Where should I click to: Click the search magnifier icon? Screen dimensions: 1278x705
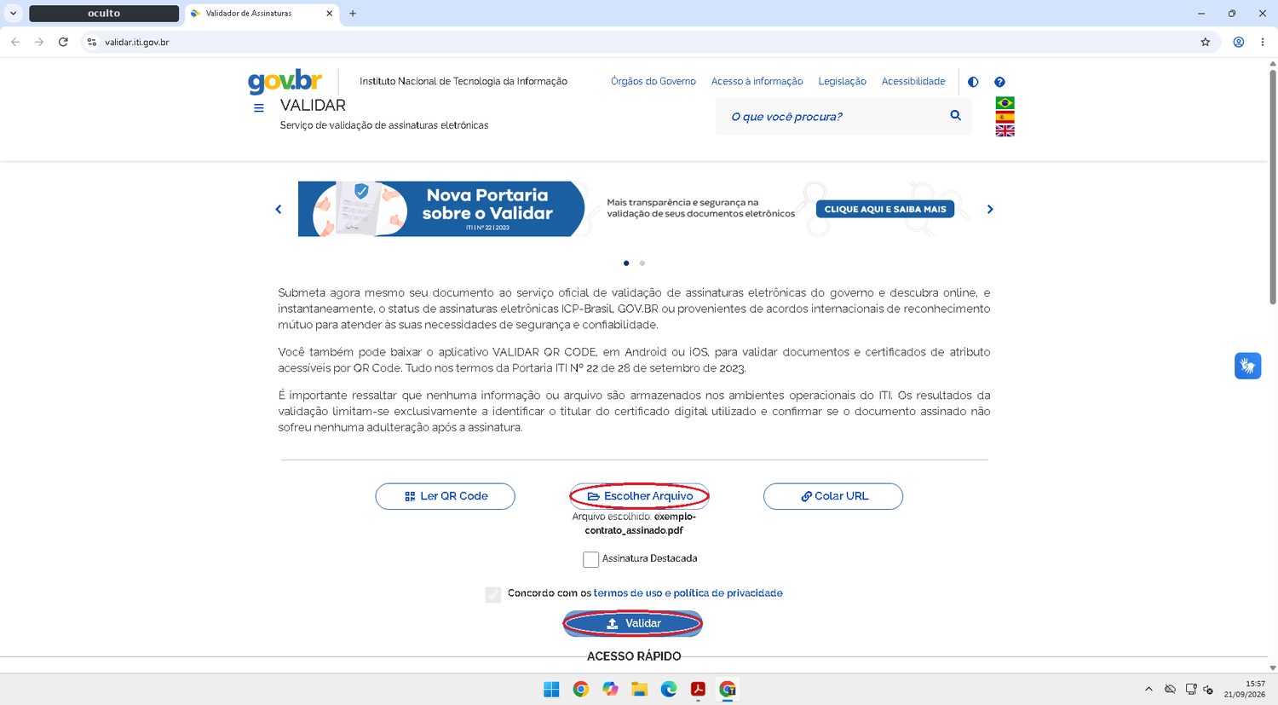955,115
